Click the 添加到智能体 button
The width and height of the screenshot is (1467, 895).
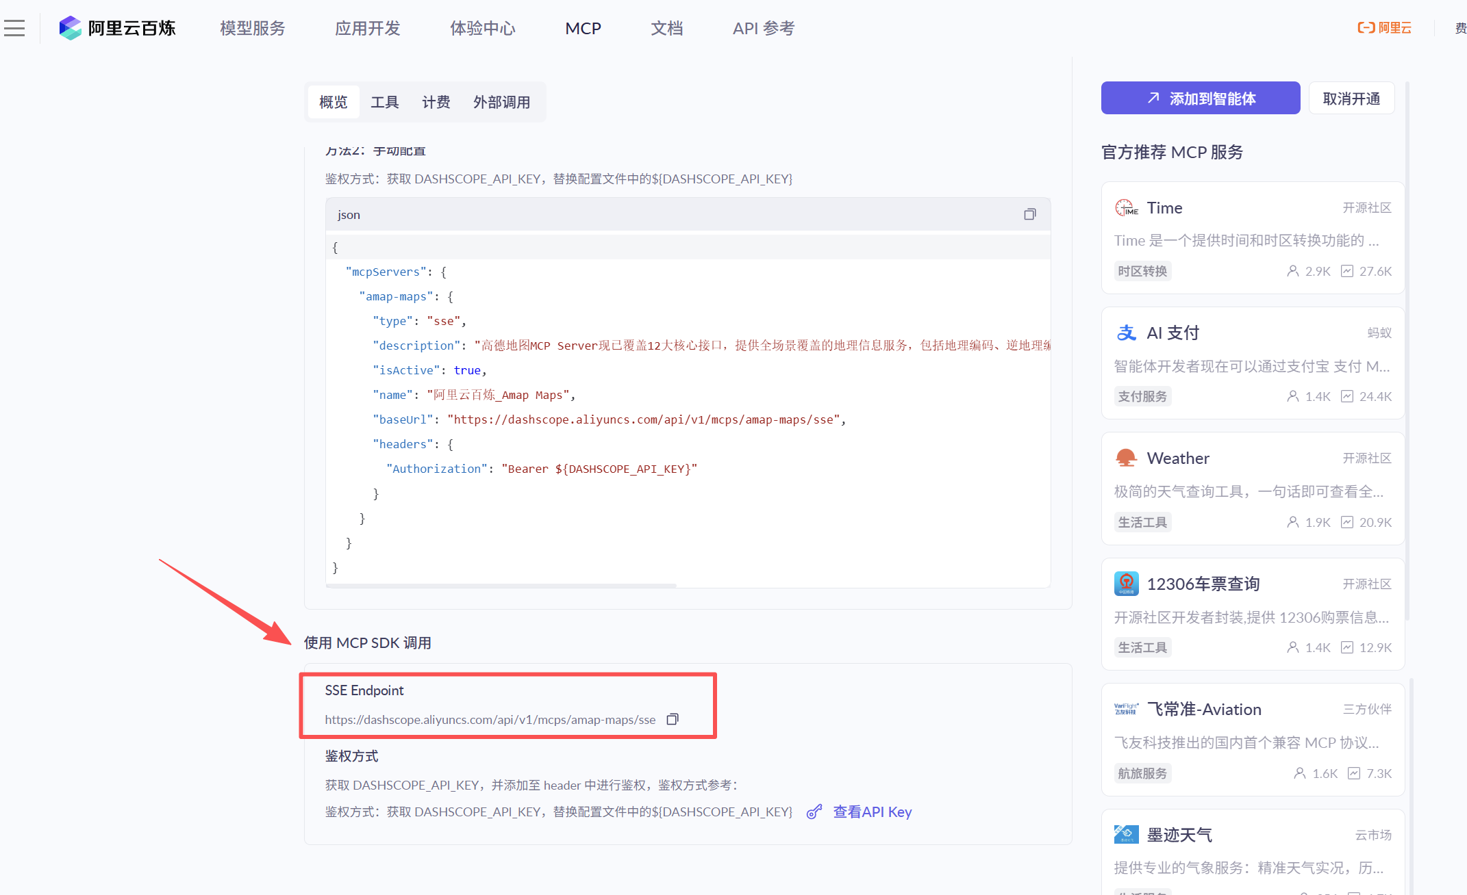pos(1200,99)
